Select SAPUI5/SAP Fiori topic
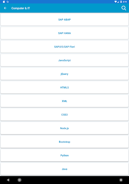 pos(64,47)
